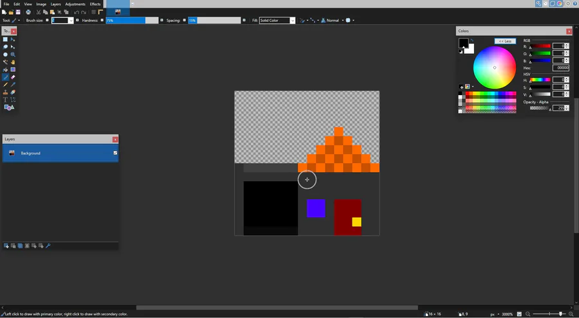Toggle Background layer visibility checkbox
The height and width of the screenshot is (318, 579).
tap(115, 153)
